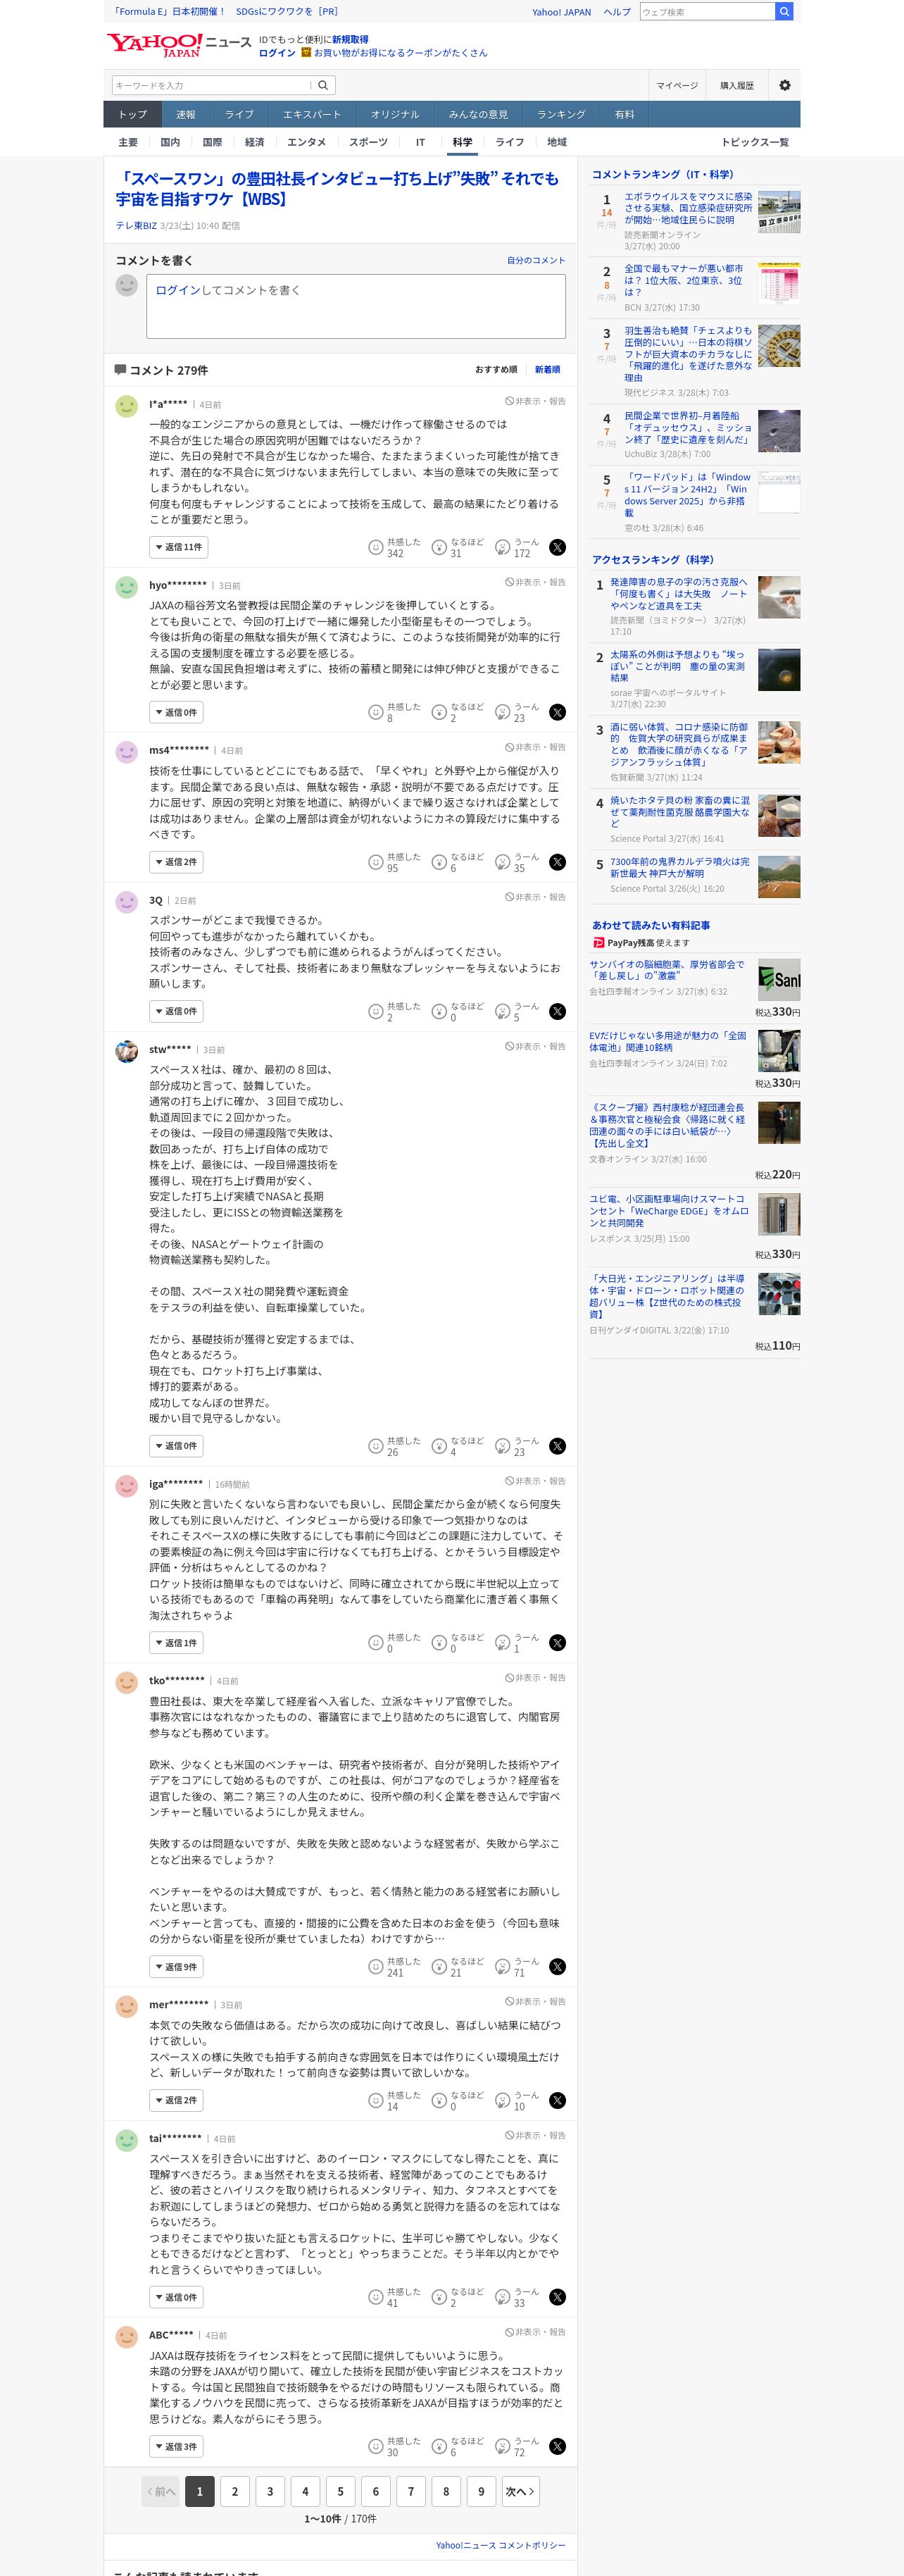
Task: Hide or report hyo******** comment
Action: [x=535, y=582]
